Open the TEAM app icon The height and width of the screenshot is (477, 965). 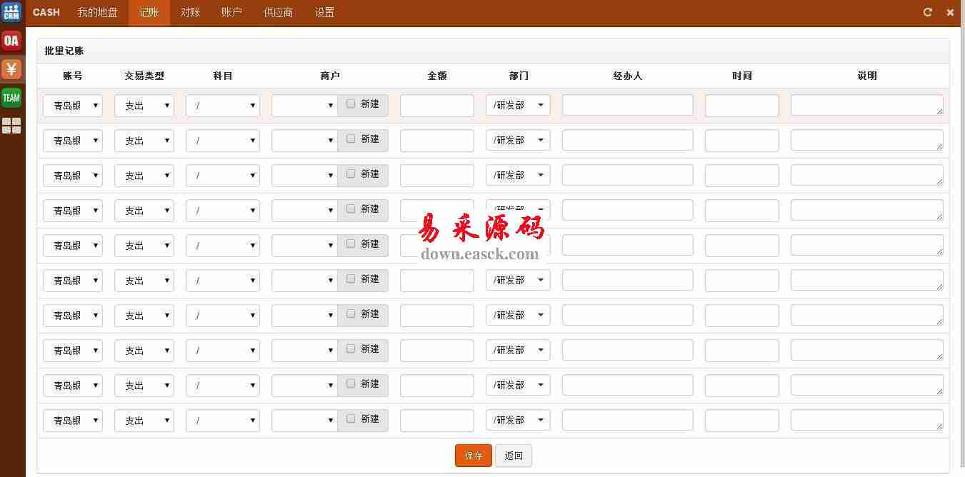(11, 98)
